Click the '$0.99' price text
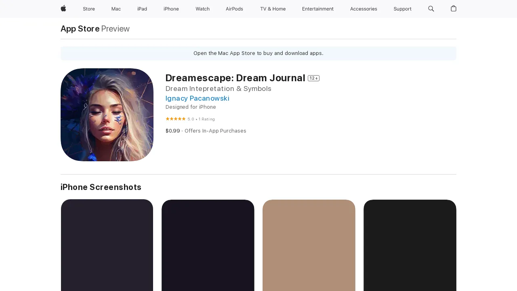 pyautogui.click(x=173, y=131)
